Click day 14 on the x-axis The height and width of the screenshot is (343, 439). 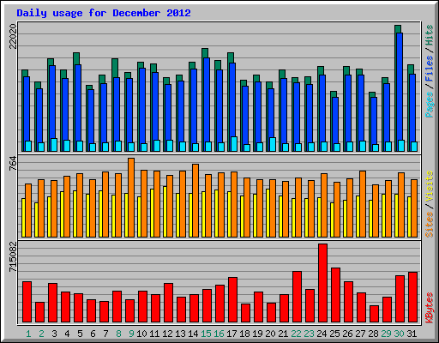[x=193, y=334]
